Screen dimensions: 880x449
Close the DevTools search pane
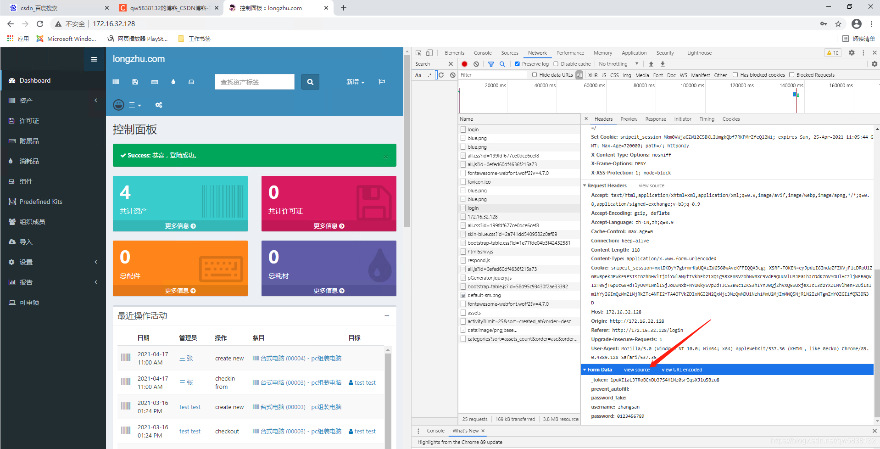click(x=451, y=64)
